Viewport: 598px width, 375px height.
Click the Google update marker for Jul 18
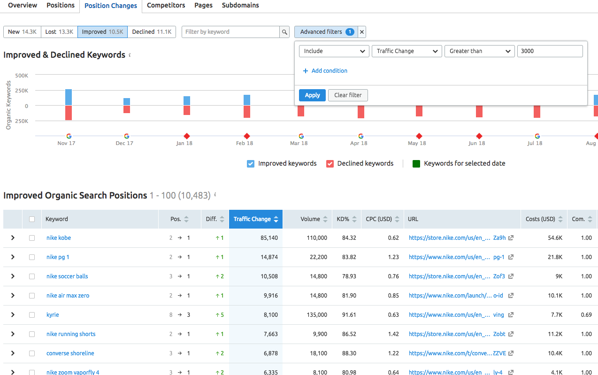(x=537, y=136)
